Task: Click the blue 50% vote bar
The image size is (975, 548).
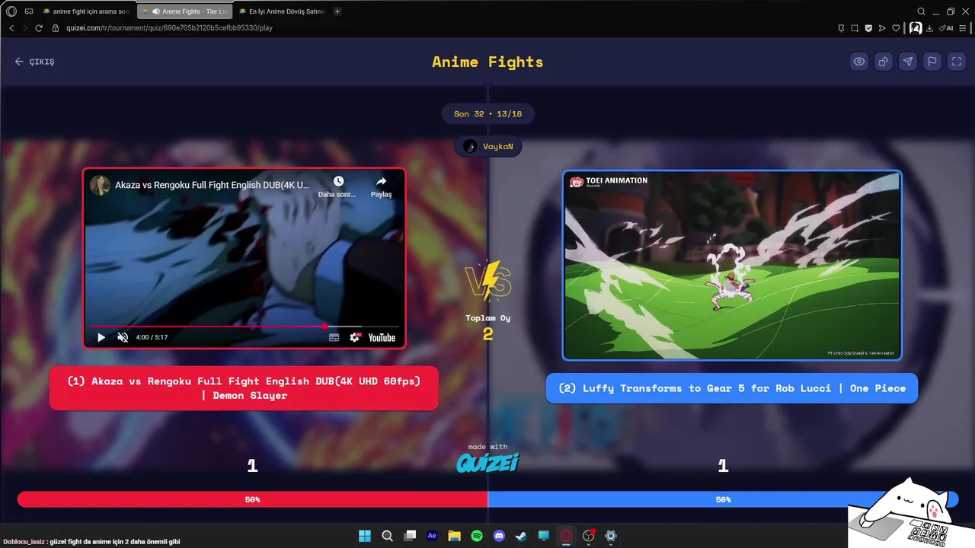Action: point(723,499)
